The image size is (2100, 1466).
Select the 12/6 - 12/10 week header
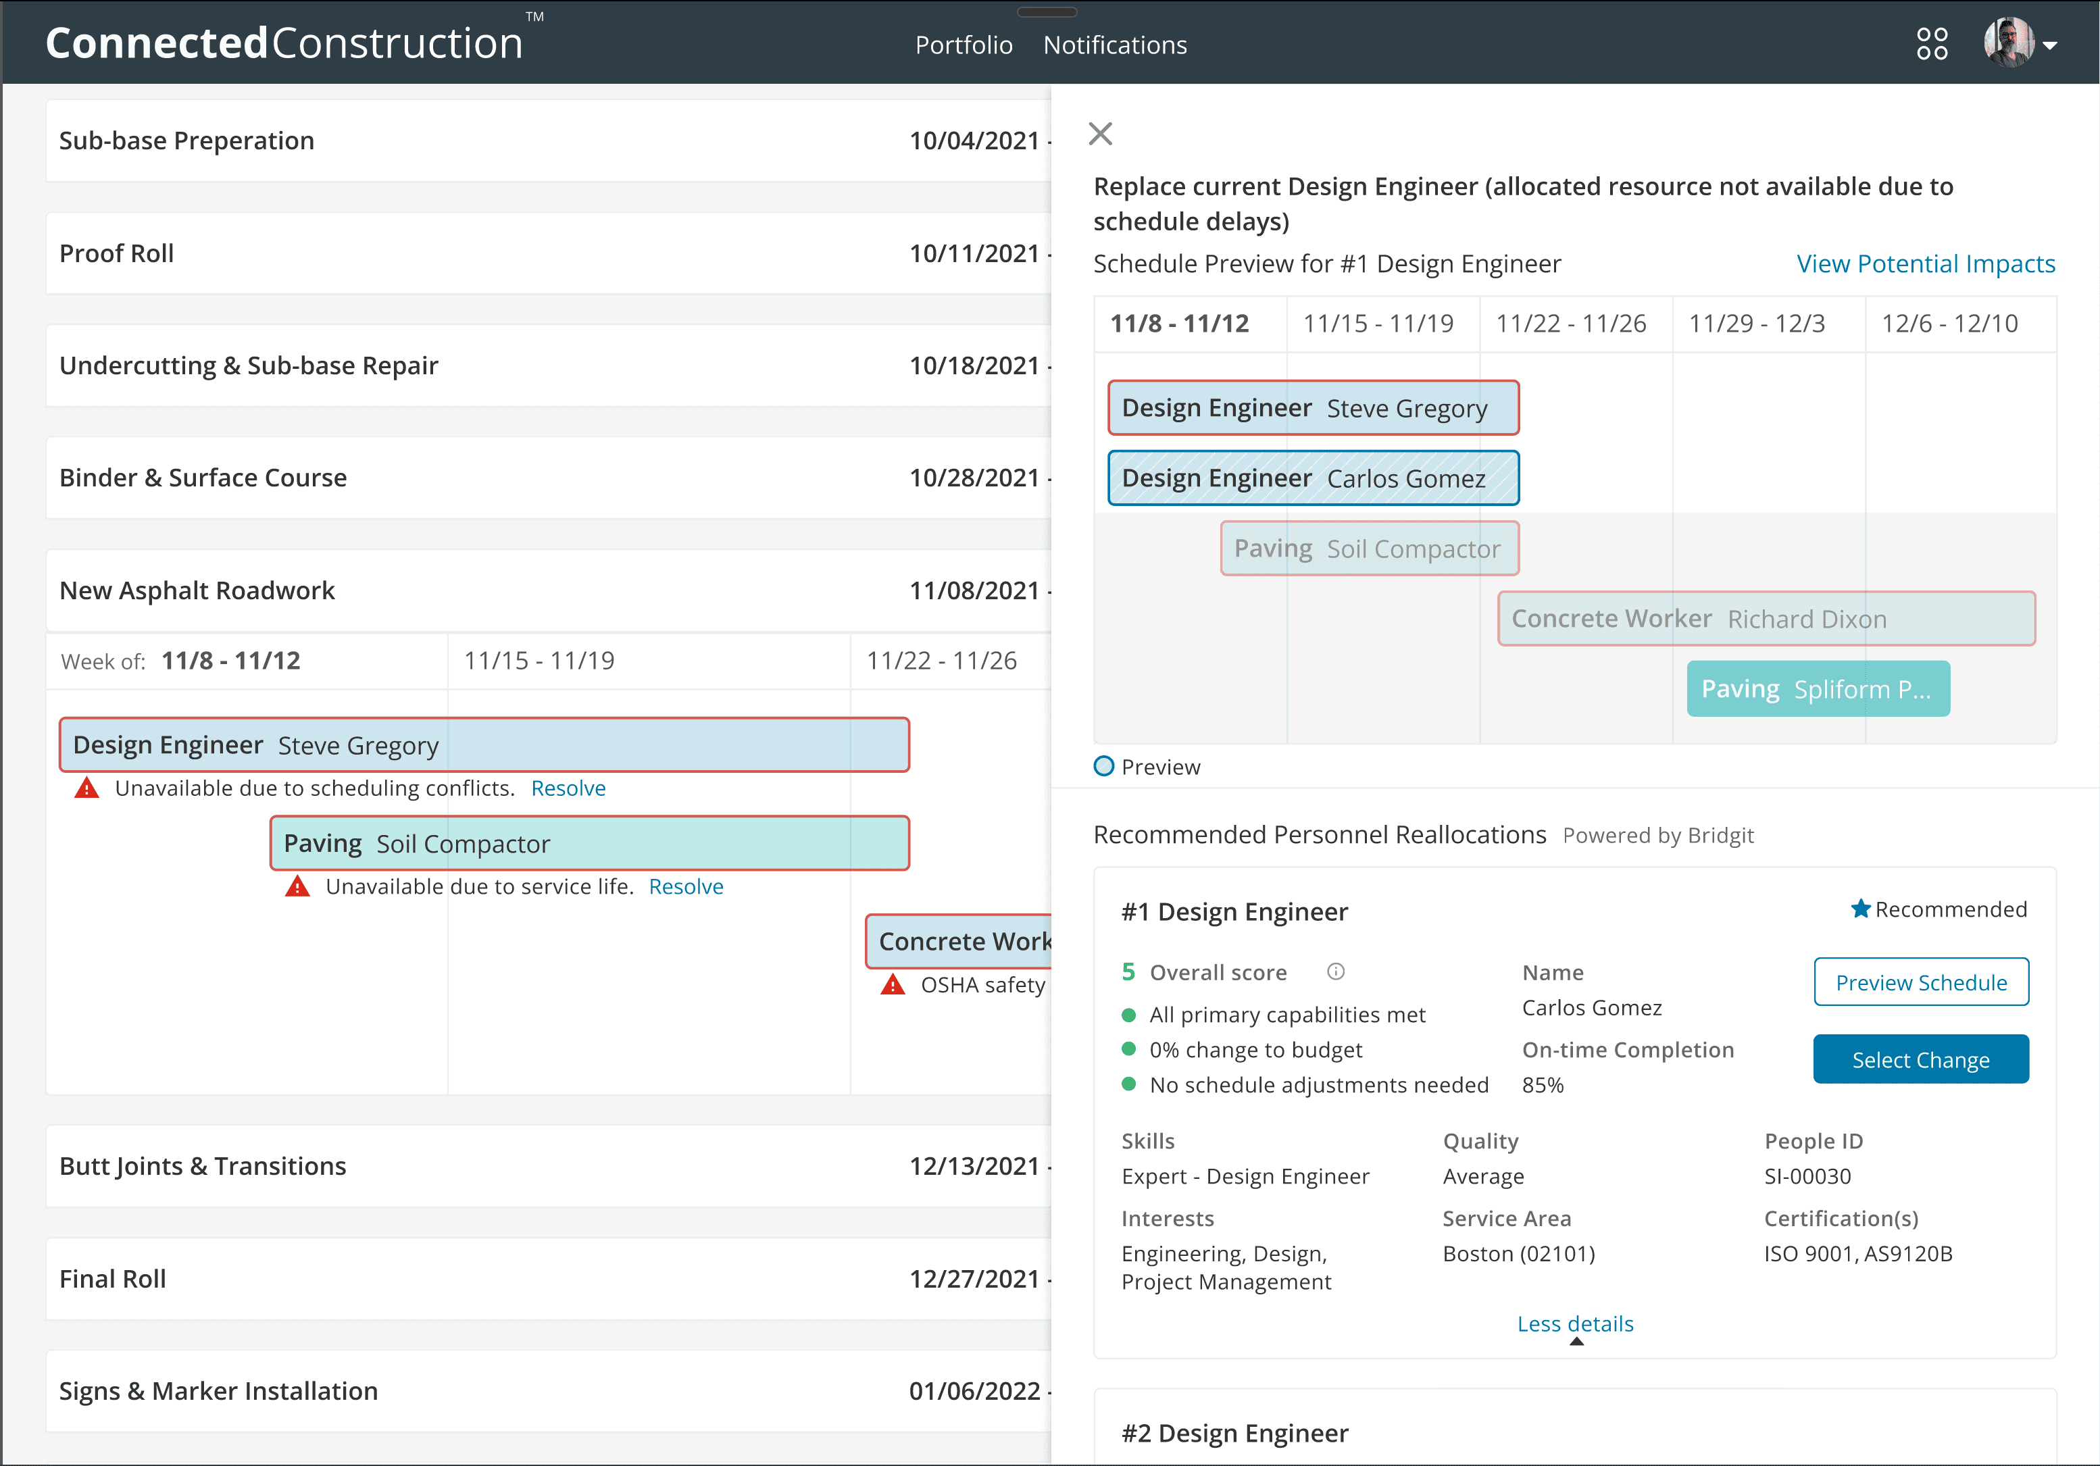(1961, 324)
